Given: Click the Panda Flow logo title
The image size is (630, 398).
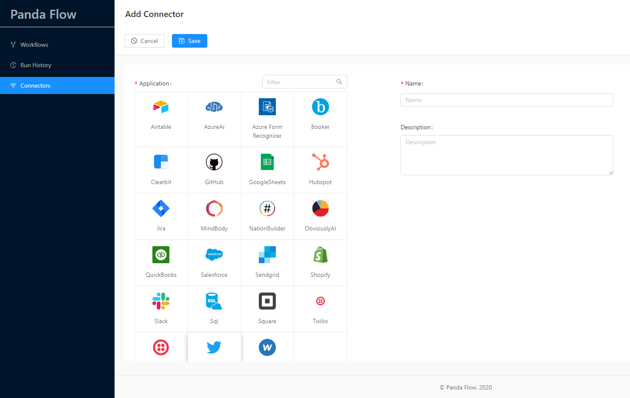Looking at the screenshot, I should pos(43,14).
